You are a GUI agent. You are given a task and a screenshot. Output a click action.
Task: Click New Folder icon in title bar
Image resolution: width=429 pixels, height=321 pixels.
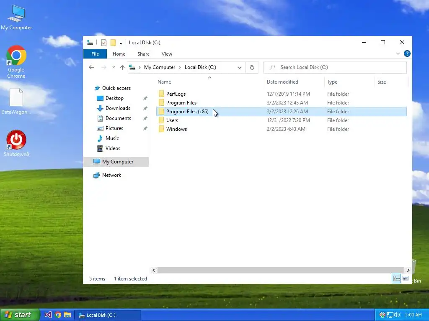(113, 43)
